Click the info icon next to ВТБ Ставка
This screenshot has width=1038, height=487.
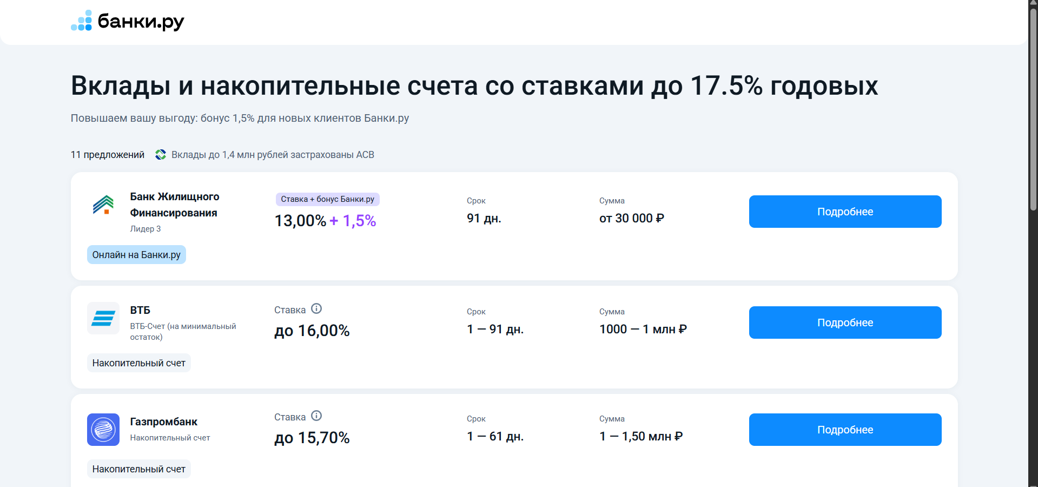(316, 308)
